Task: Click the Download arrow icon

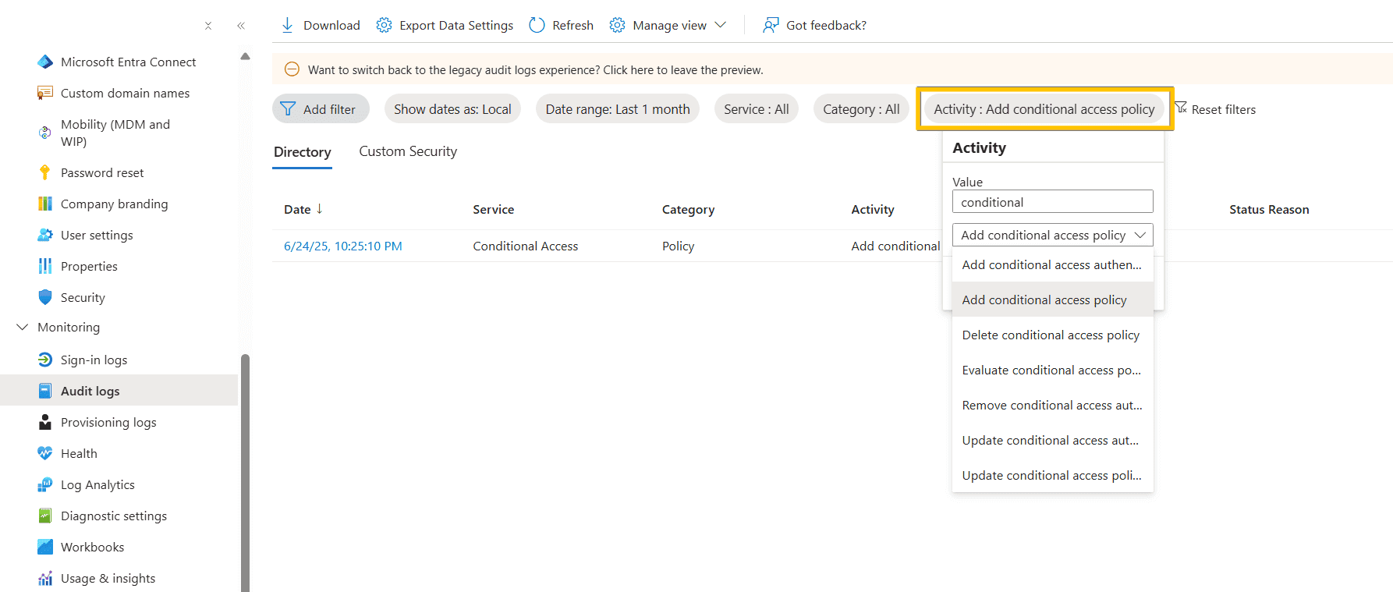Action: 287,25
